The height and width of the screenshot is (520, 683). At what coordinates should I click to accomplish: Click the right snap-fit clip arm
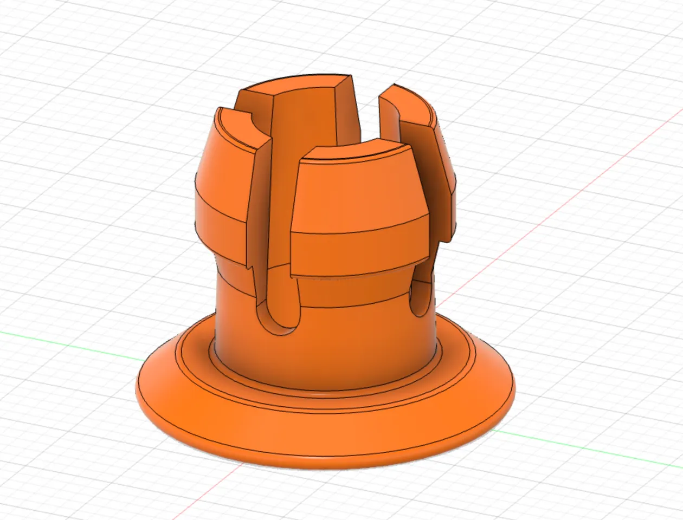pos(428,162)
